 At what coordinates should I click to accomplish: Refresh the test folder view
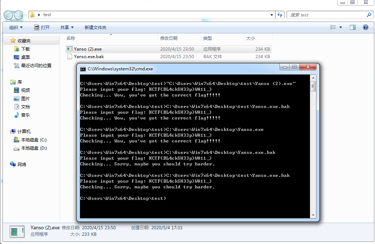[280, 15]
